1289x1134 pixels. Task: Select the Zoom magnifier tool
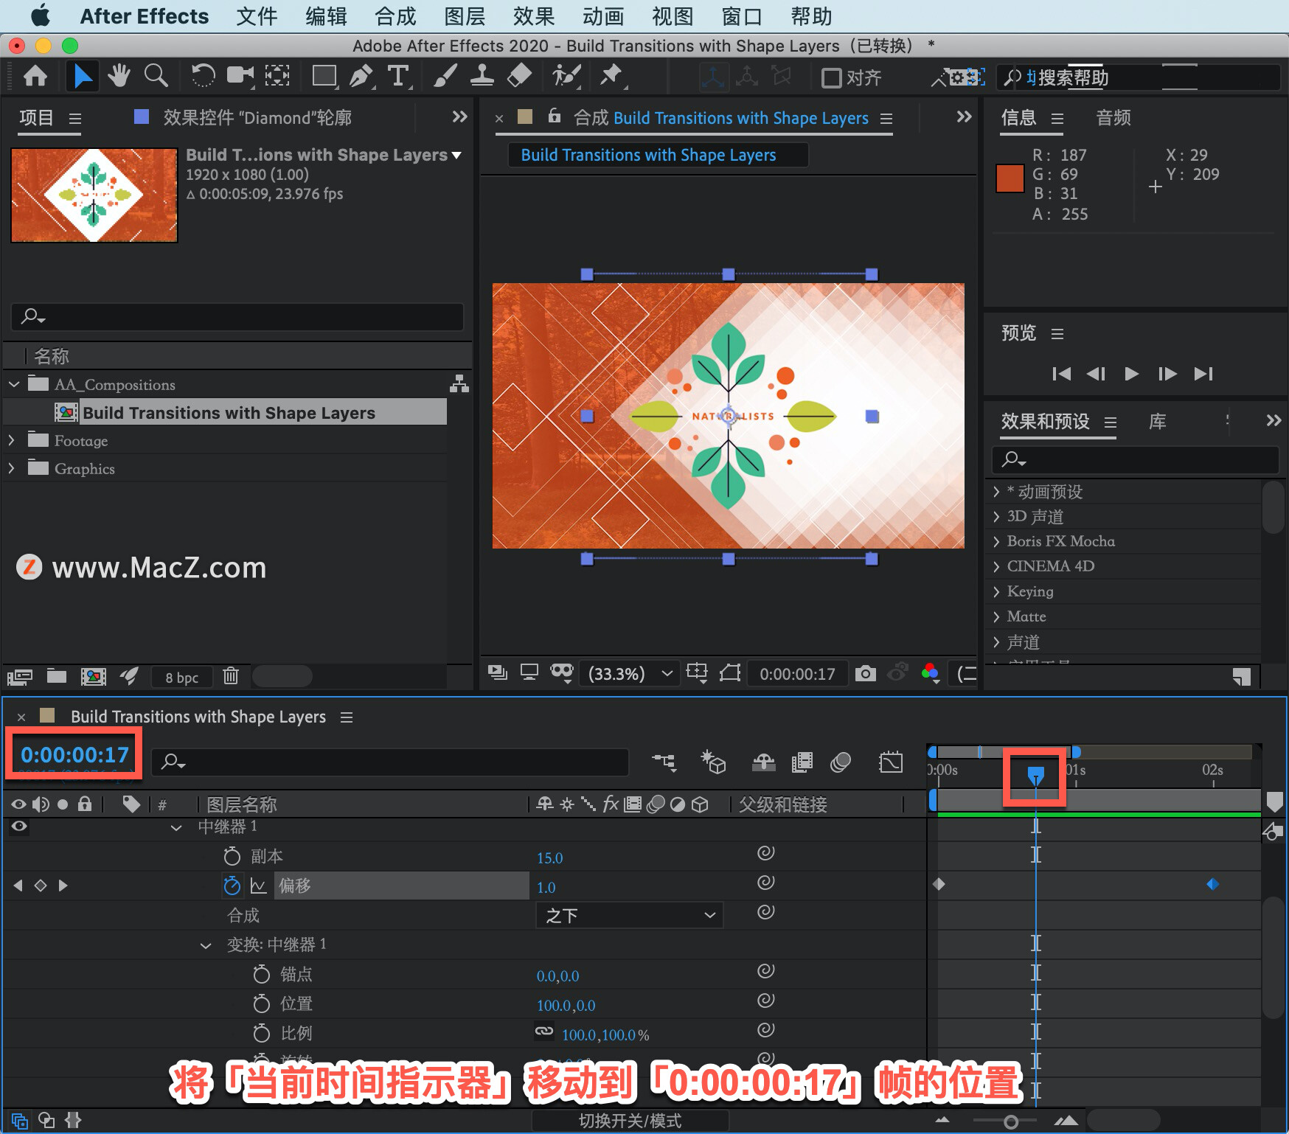[x=156, y=76]
